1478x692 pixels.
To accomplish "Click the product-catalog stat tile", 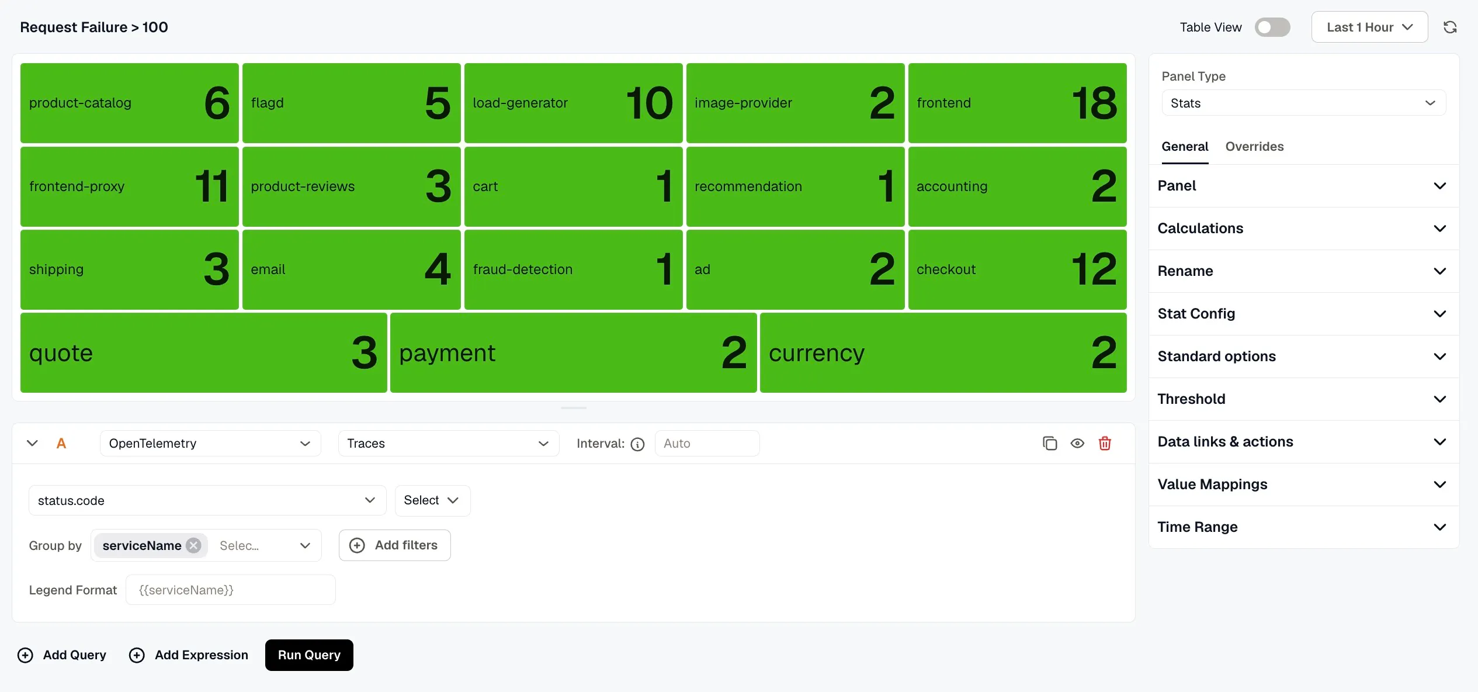I will [x=129, y=103].
